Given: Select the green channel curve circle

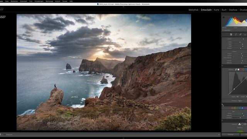Looking at the screenshot, I should pyautogui.click(x=244, y=69).
